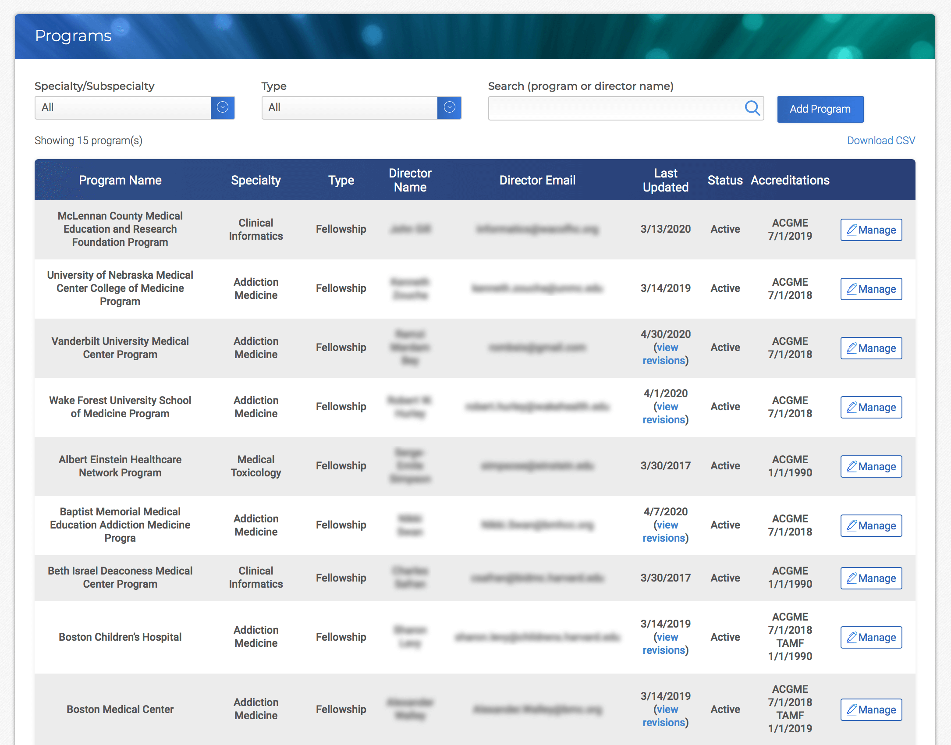Manage the McLennan County Medical program
This screenshot has height=745, width=951.
[x=871, y=230]
